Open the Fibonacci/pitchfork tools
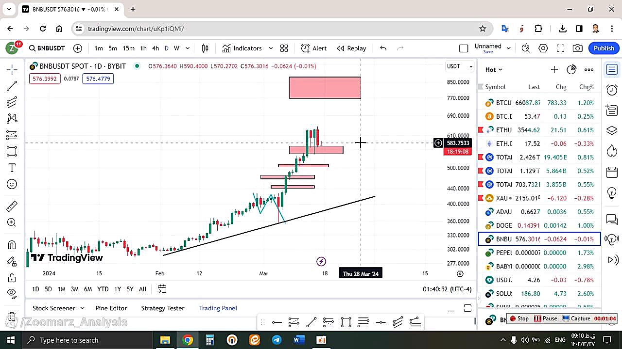 (x=12, y=102)
